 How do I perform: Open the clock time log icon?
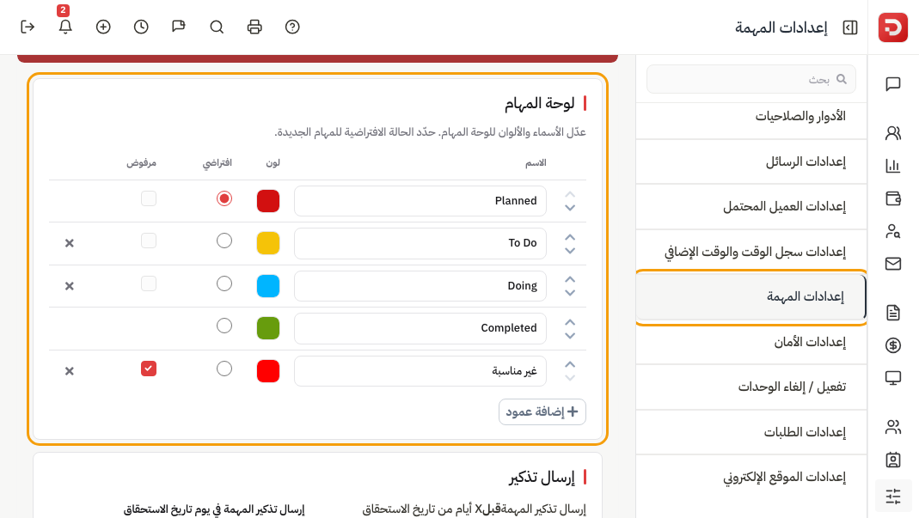coord(141,27)
